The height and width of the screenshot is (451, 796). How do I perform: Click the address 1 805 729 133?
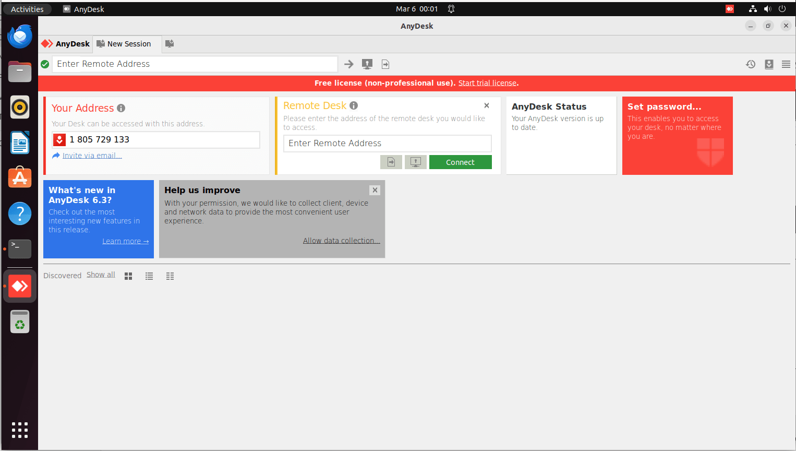pos(100,139)
